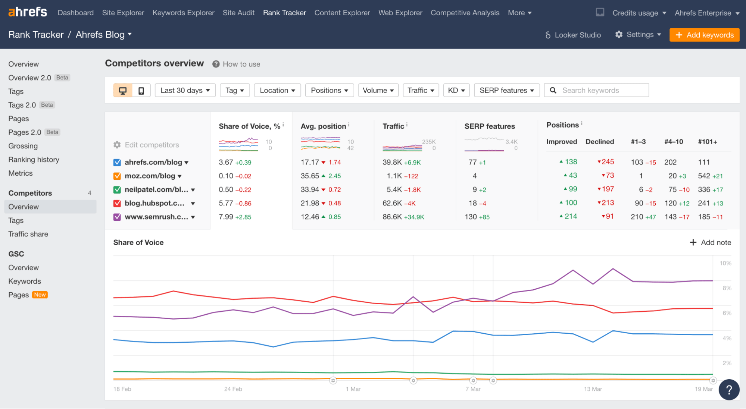746x409 pixels.
Task: Click the desktop view toggle icon
Action: (x=122, y=90)
